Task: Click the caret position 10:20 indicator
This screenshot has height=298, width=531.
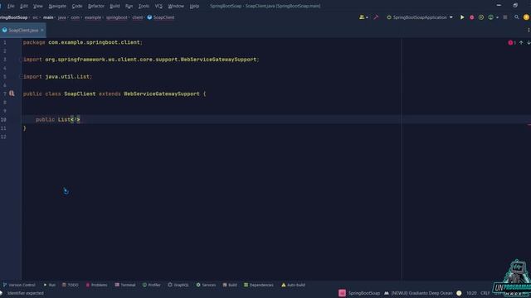Action: coord(471,293)
